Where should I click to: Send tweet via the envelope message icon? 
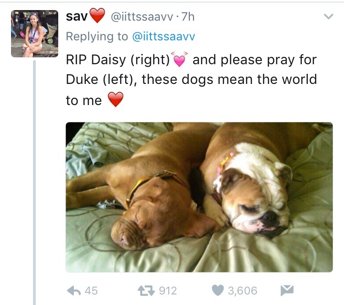point(287,290)
